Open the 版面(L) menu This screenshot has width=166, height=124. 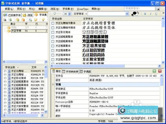click(x=9, y=9)
